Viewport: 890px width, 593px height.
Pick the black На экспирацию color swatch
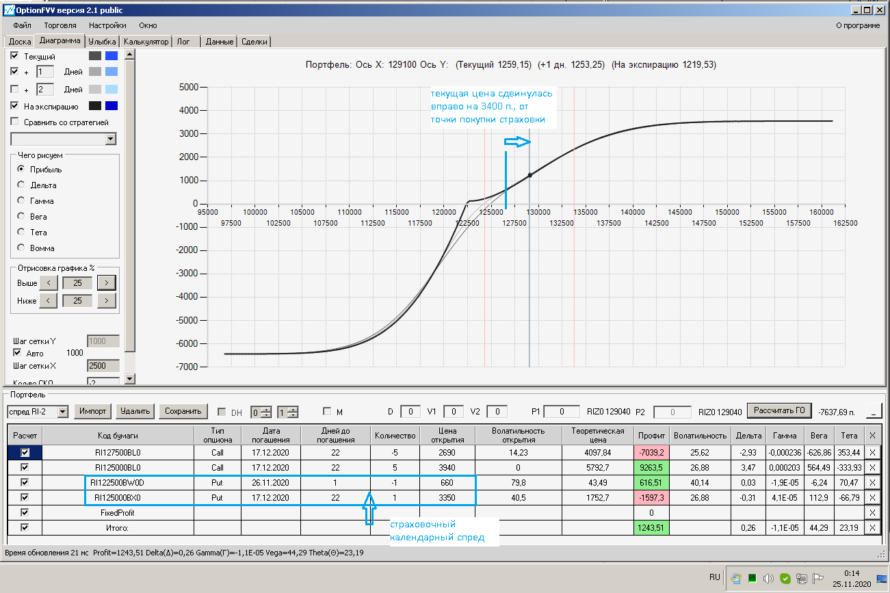click(95, 106)
